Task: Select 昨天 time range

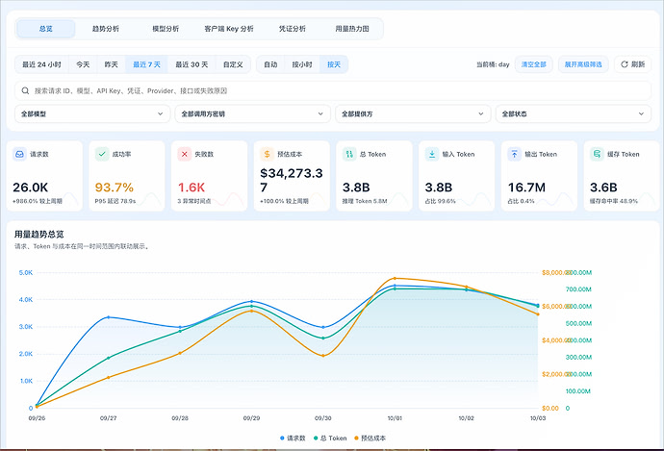Action: [111, 64]
